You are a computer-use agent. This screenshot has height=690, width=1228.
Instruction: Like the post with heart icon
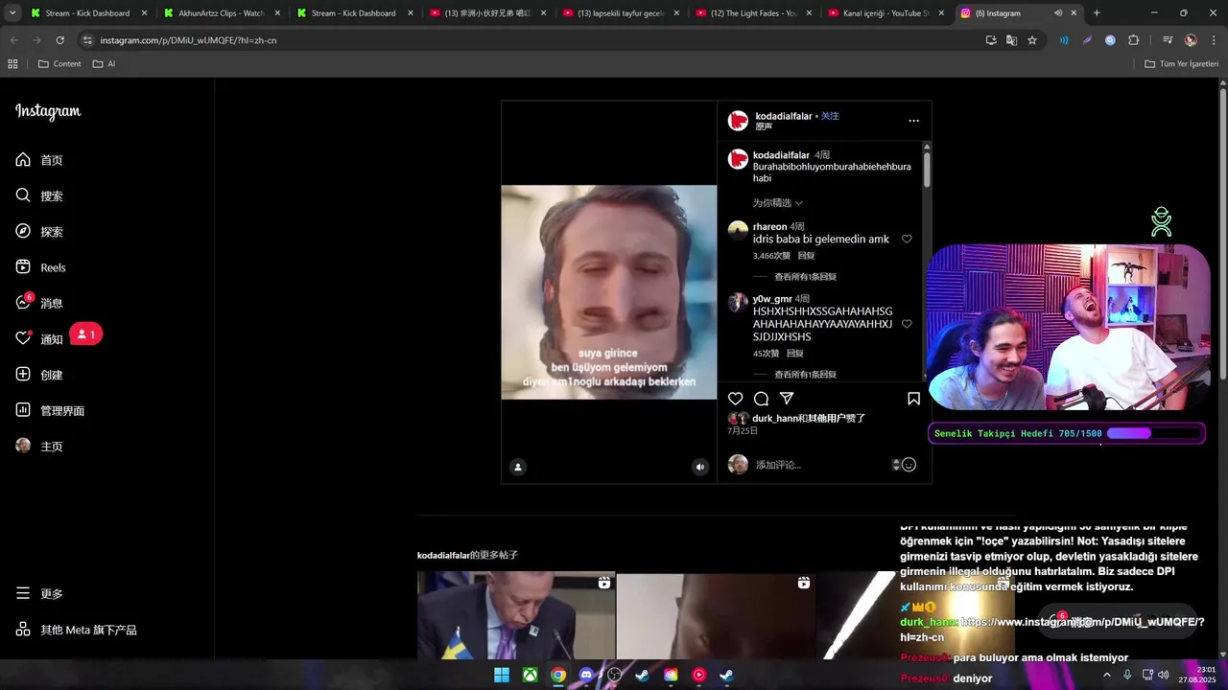[736, 399]
